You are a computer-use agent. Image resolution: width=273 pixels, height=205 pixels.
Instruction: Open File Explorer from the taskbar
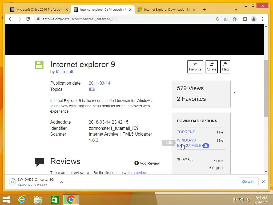pyautogui.click(x=38, y=200)
